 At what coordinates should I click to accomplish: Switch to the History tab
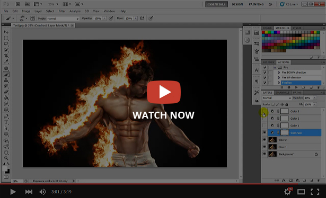268,62
